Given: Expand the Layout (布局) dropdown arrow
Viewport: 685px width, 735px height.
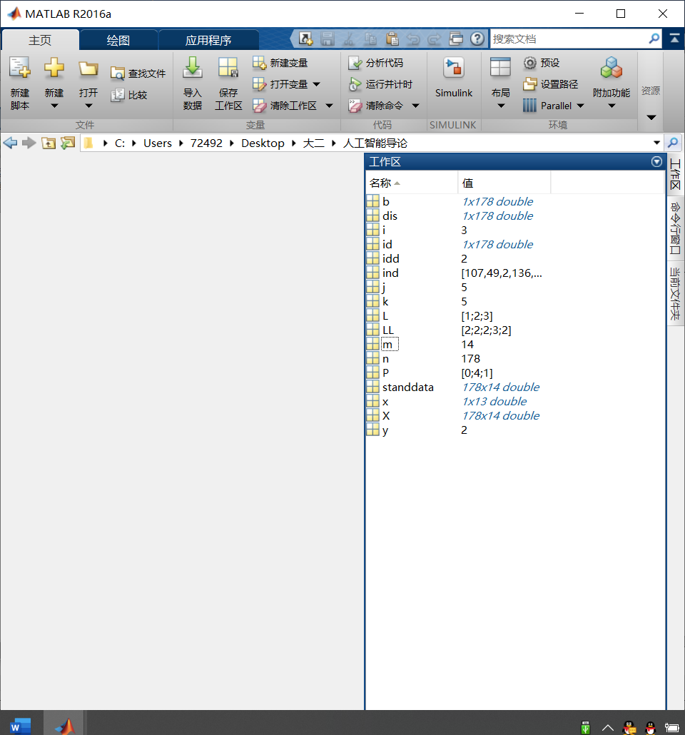Looking at the screenshot, I should pos(501,106).
